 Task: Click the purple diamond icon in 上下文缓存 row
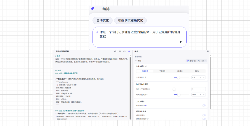point(146,105)
